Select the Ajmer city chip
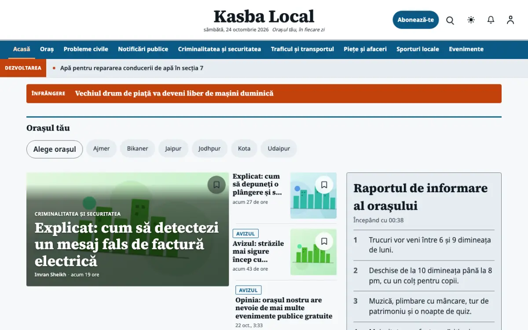Screen dimensions: 528x330 point(101,149)
